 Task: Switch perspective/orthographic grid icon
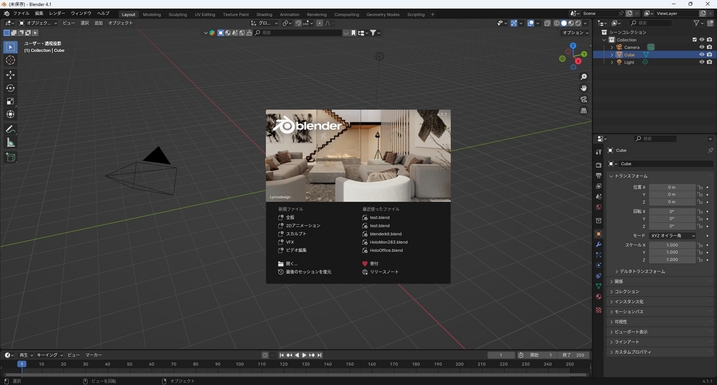pos(584,110)
